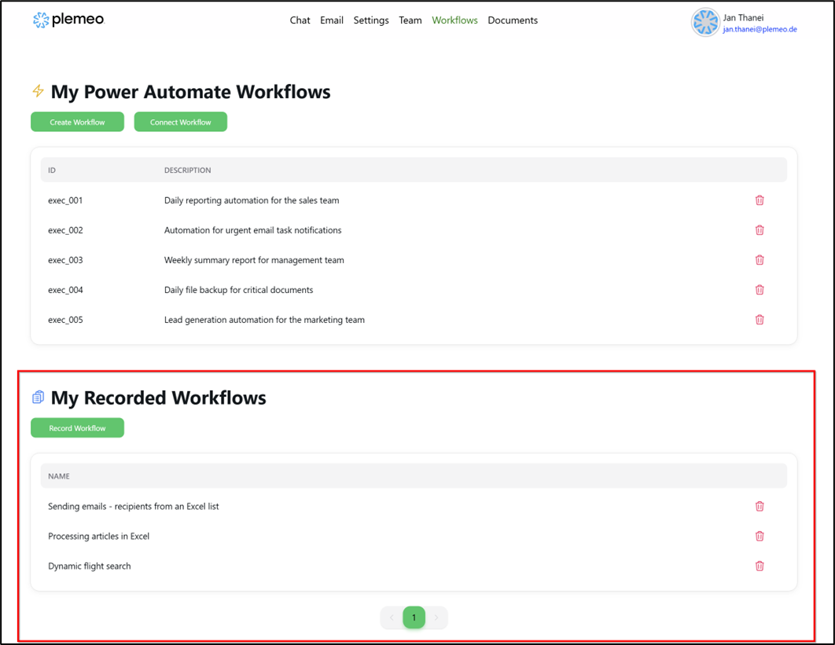
Task: Open the Settings page
Action: [x=370, y=20]
